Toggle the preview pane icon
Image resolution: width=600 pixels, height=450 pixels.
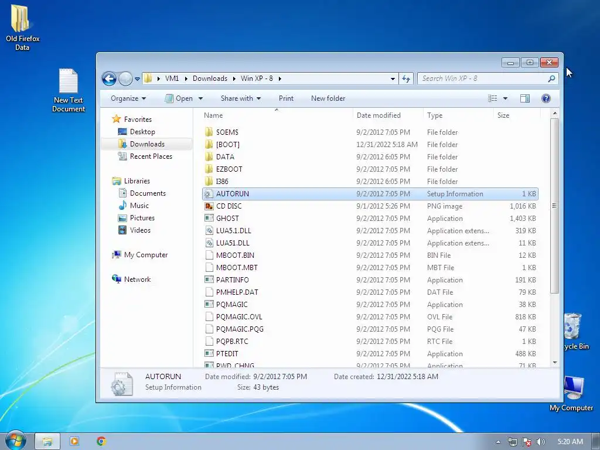point(524,98)
